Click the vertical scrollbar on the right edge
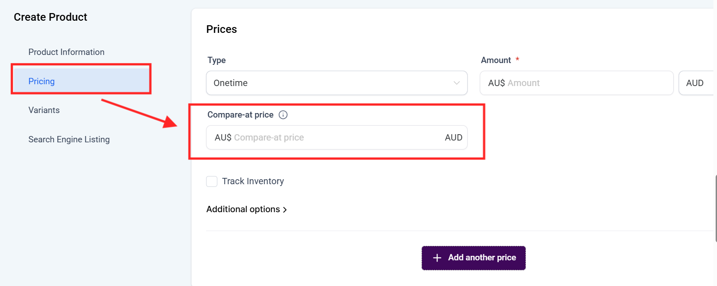The image size is (717, 286). pos(716,207)
